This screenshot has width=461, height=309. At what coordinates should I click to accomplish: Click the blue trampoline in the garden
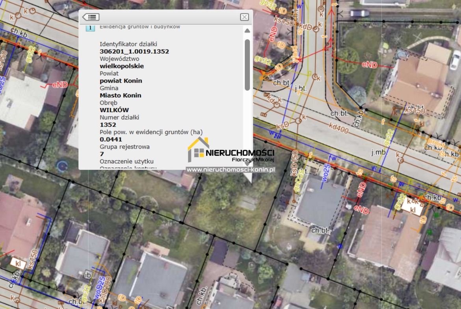tap(62, 166)
